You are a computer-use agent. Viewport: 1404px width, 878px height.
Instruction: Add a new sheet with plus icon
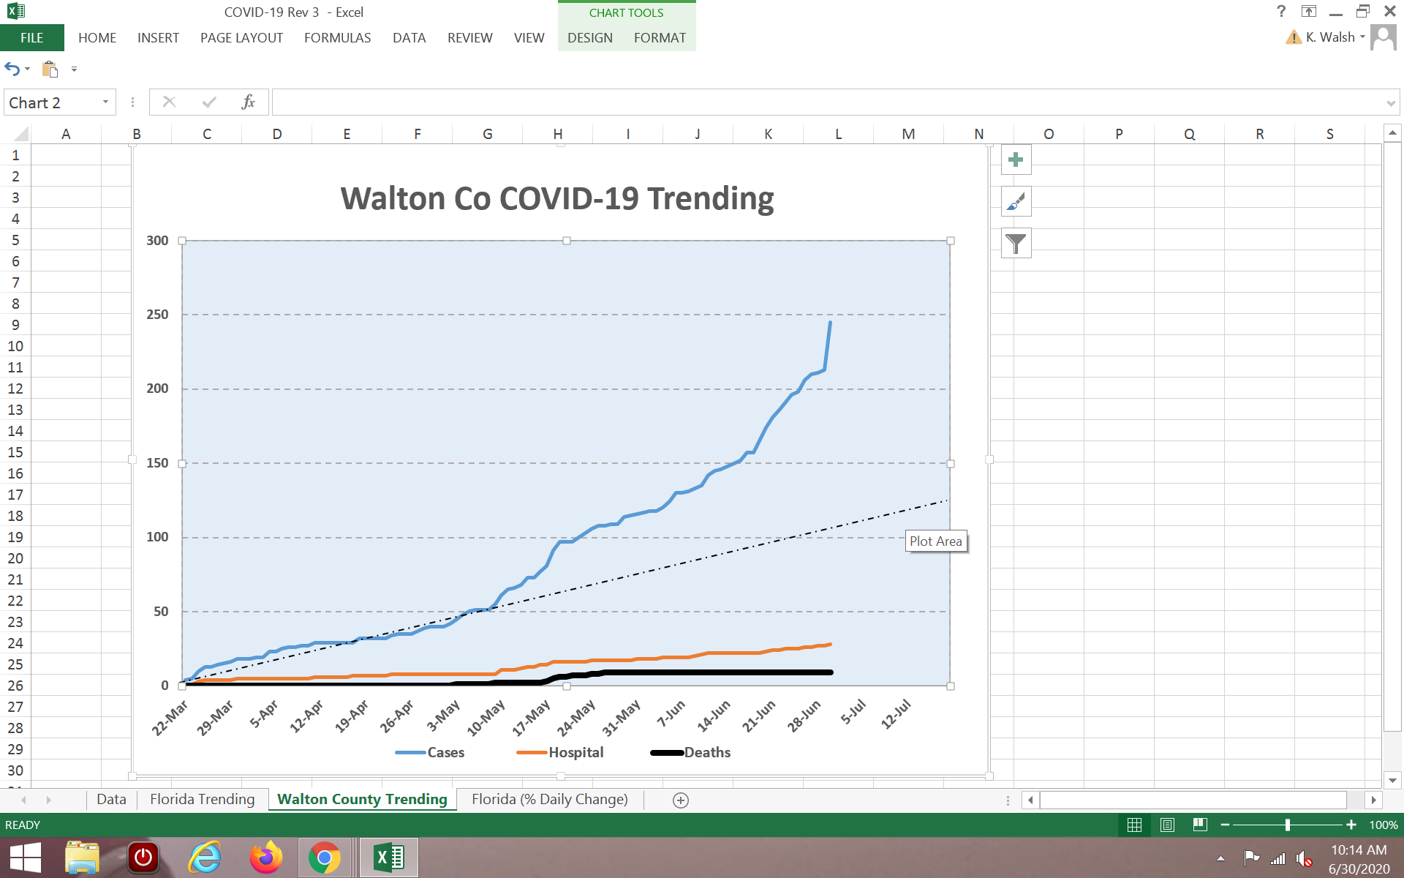680,800
